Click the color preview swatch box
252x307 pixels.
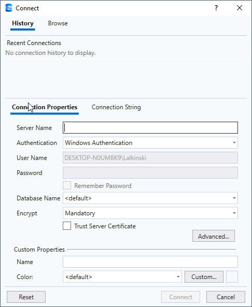(232, 277)
